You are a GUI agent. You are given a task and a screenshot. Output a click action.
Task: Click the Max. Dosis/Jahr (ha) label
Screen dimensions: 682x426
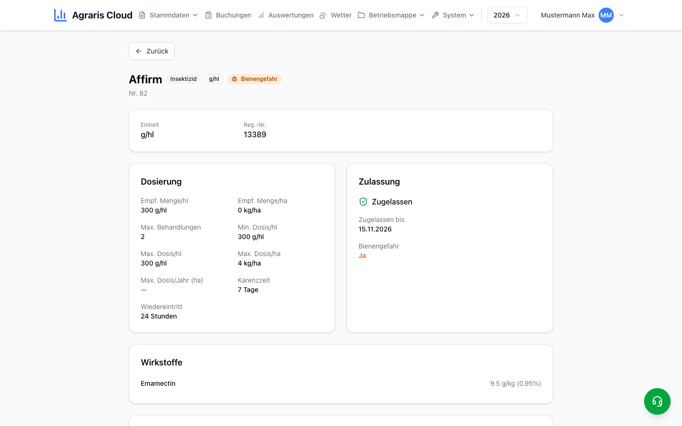[x=172, y=280]
